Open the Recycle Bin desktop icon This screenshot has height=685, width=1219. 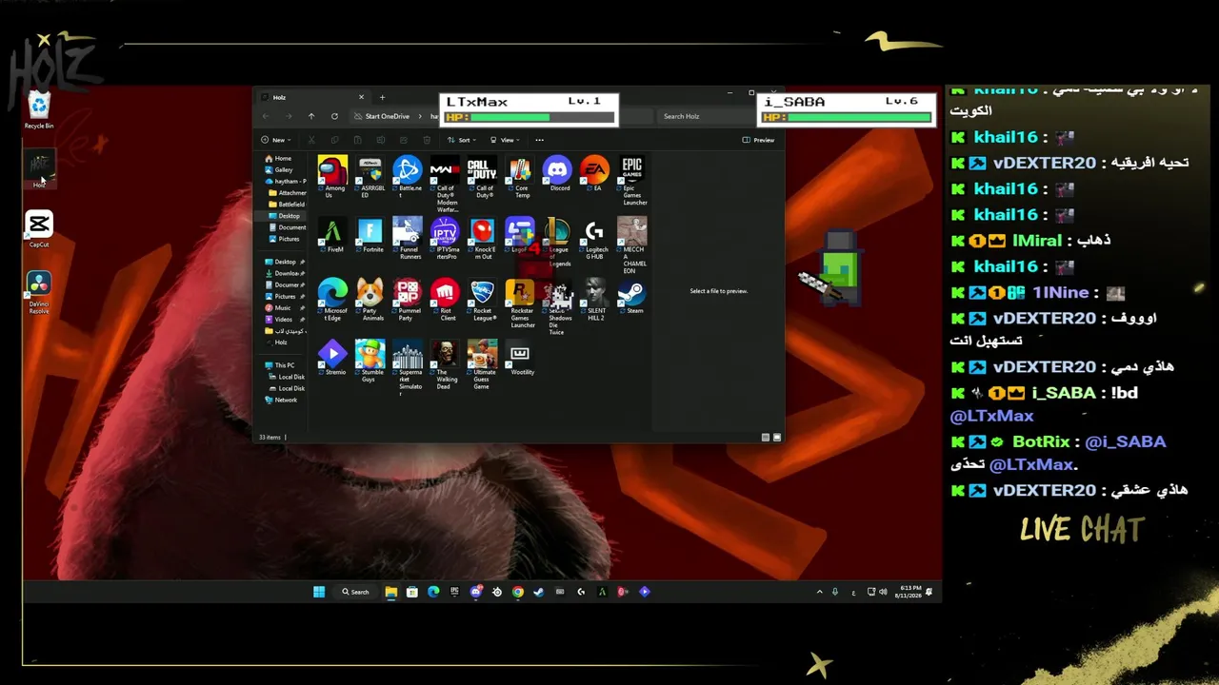[39, 110]
